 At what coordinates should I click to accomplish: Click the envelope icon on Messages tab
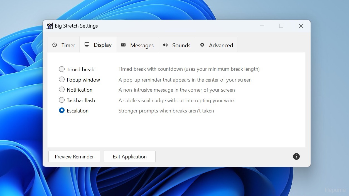pyautogui.click(x=123, y=45)
